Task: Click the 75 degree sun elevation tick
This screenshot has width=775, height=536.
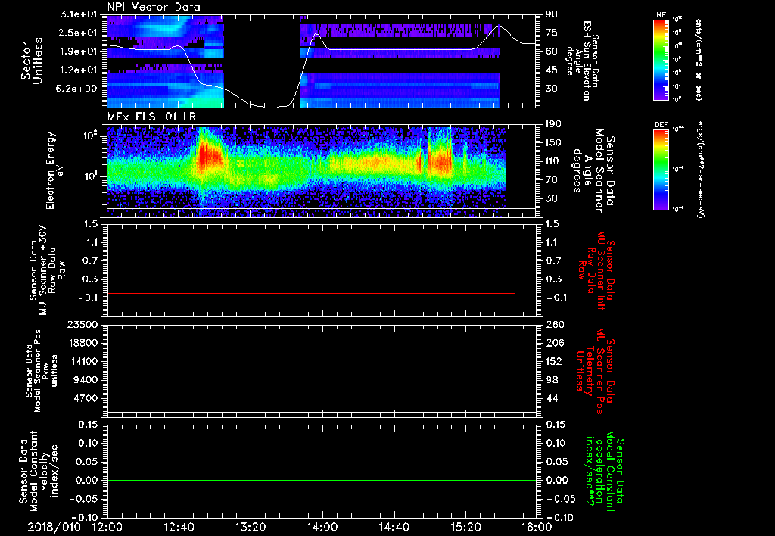Action: (552, 33)
